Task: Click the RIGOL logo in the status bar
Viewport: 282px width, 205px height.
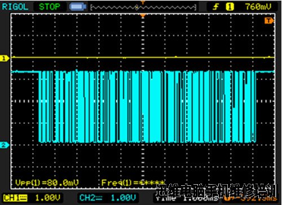Action: [15, 7]
